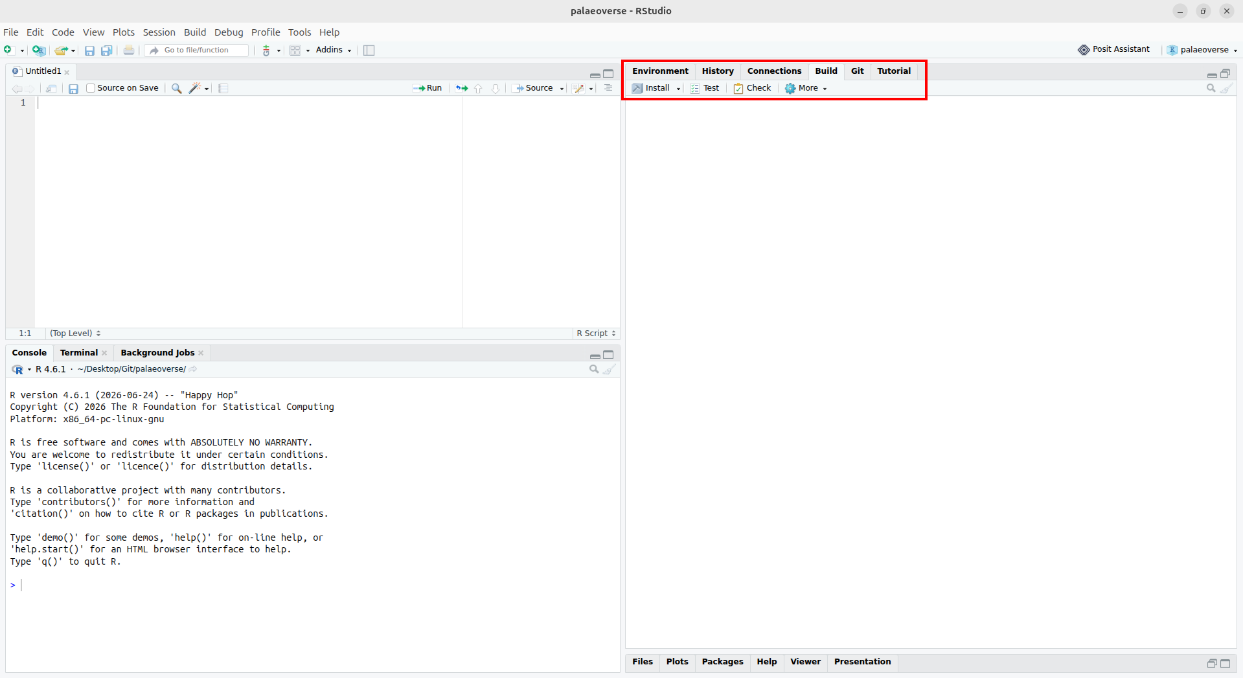Screen dimensions: 1243x678
Task: Save the current document from main toolbar
Action: [x=89, y=51]
